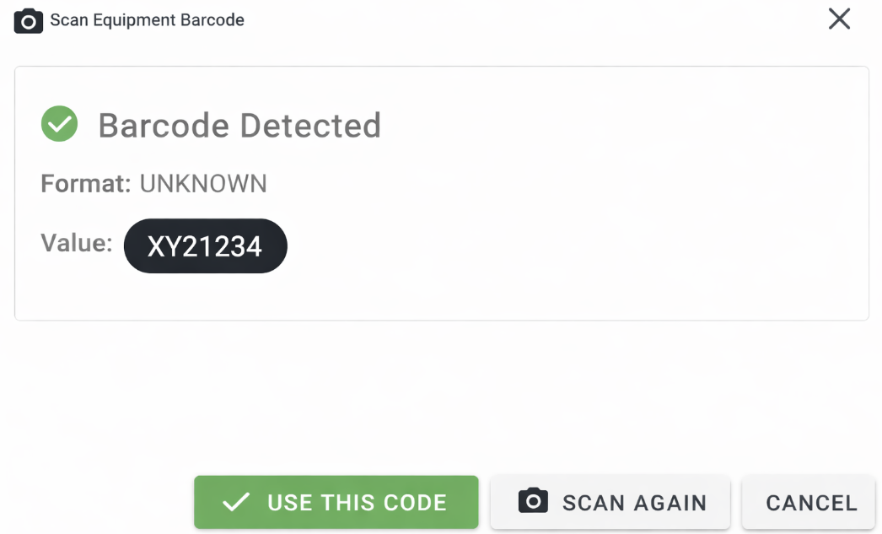Click the camera icon in the dialog header
The width and height of the screenshot is (882, 534).
click(x=29, y=20)
